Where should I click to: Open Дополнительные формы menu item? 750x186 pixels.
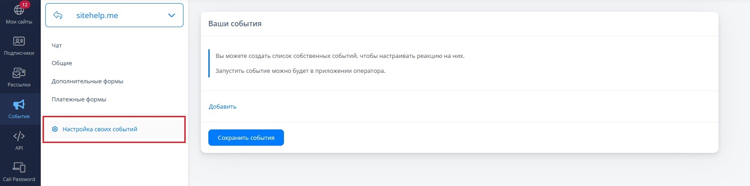pyautogui.click(x=87, y=81)
